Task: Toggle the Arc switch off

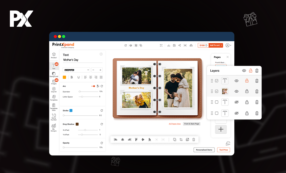Action: [93, 86]
